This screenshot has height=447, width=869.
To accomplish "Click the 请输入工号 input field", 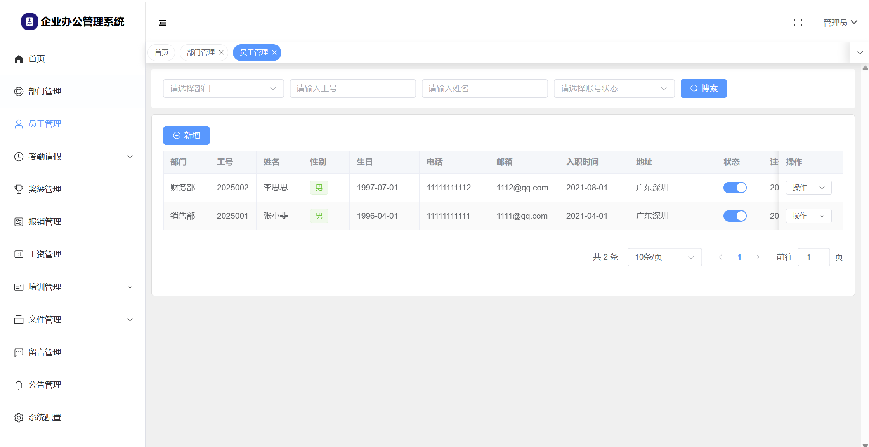I will 352,89.
